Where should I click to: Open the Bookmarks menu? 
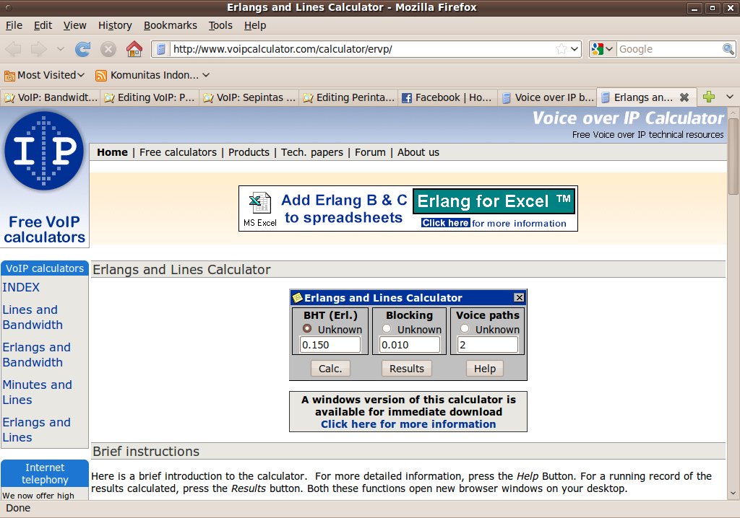click(170, 25)
